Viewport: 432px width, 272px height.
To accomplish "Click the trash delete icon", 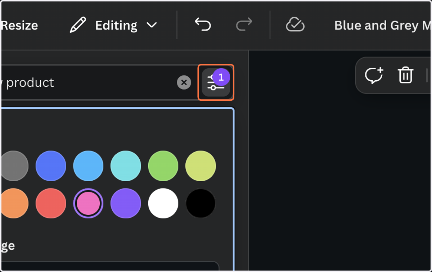I will [405, 76].
